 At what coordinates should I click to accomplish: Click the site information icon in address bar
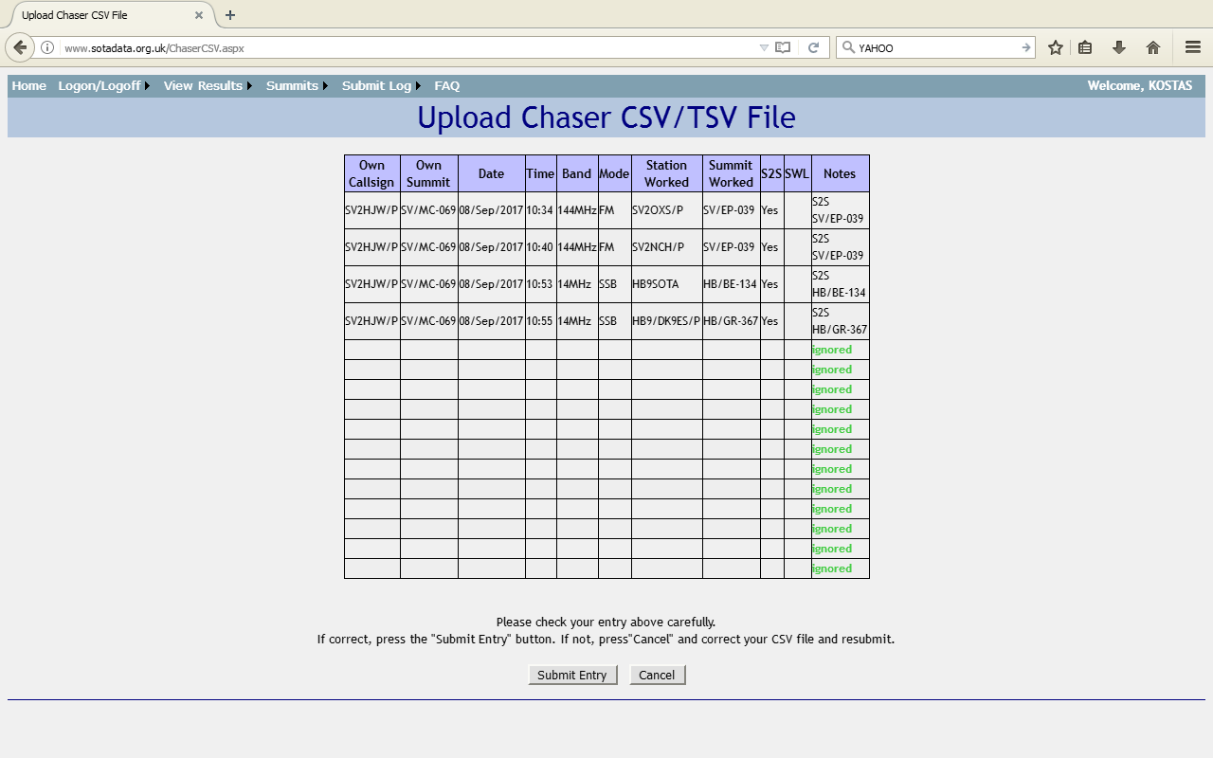point(47,47)
